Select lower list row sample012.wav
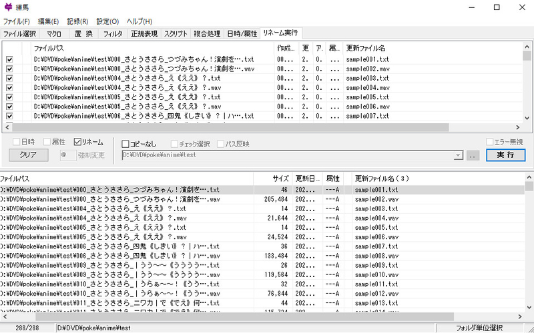This screenshot has height=333, width=534. point(262,294)
